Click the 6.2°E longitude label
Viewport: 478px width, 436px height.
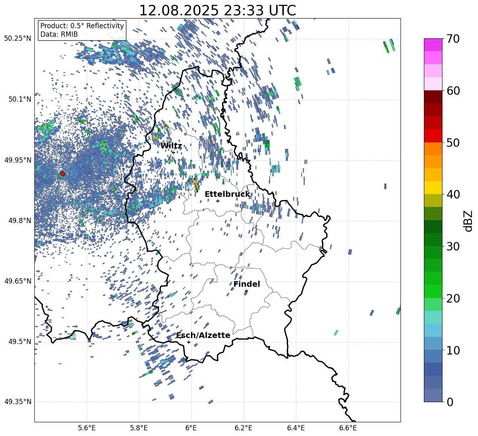click(243, 428)
